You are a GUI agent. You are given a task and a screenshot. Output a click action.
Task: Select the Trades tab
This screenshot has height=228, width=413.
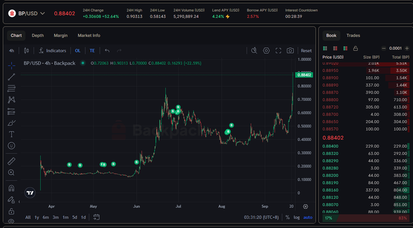(353, 35)
